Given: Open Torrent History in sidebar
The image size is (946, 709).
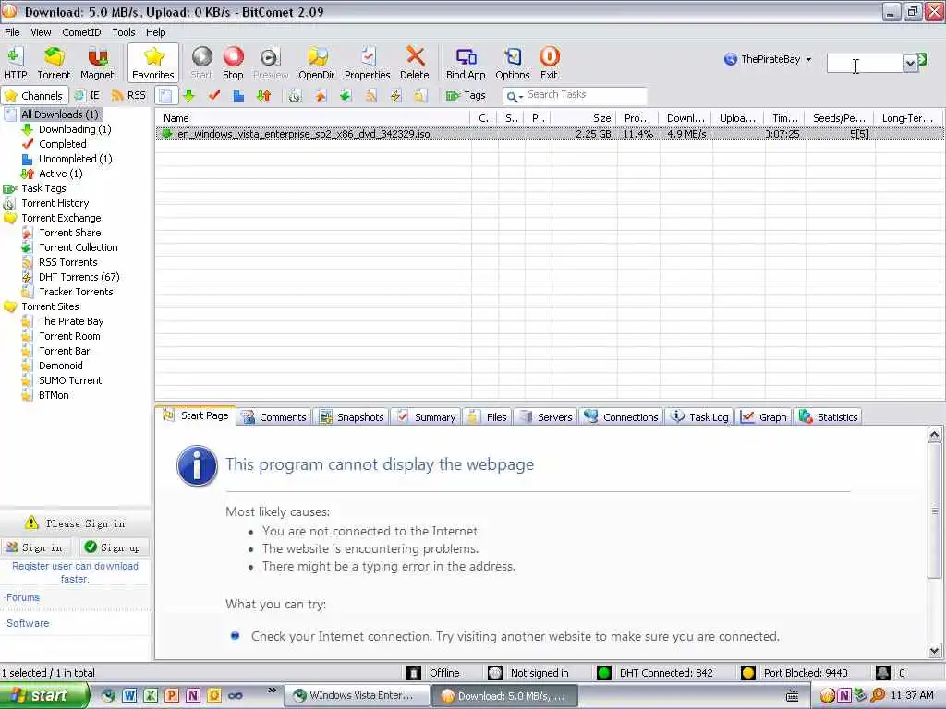Looking at the screenshot, I should pos(55,203).
